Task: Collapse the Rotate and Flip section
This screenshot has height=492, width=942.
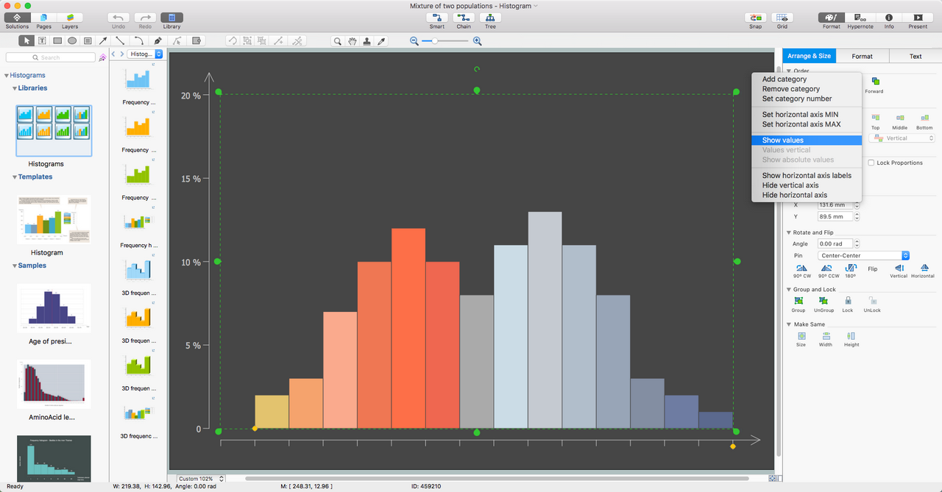Action: [x=789, y=232]
